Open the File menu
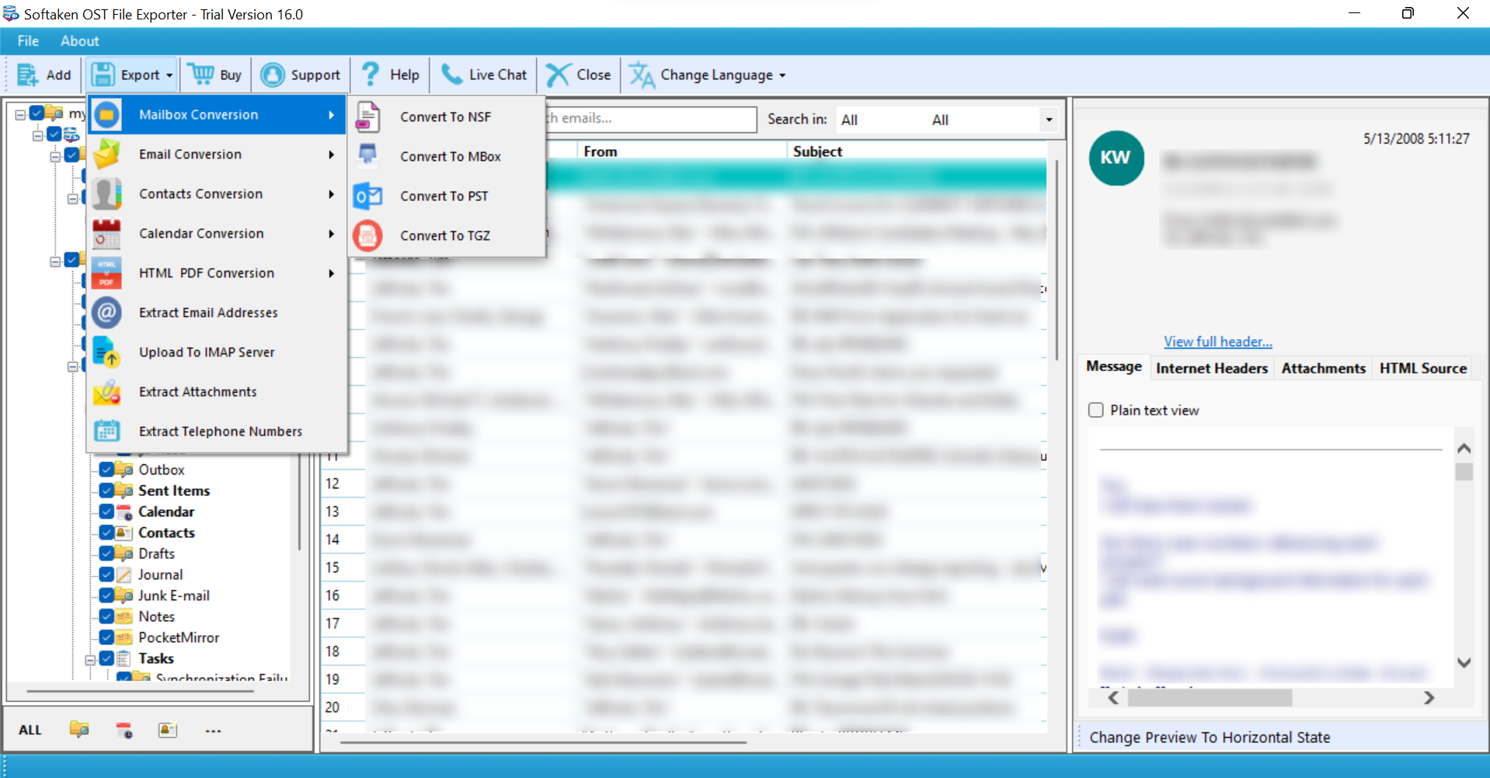The height and width of the screenshot is (778, 1490). (28, 41)
